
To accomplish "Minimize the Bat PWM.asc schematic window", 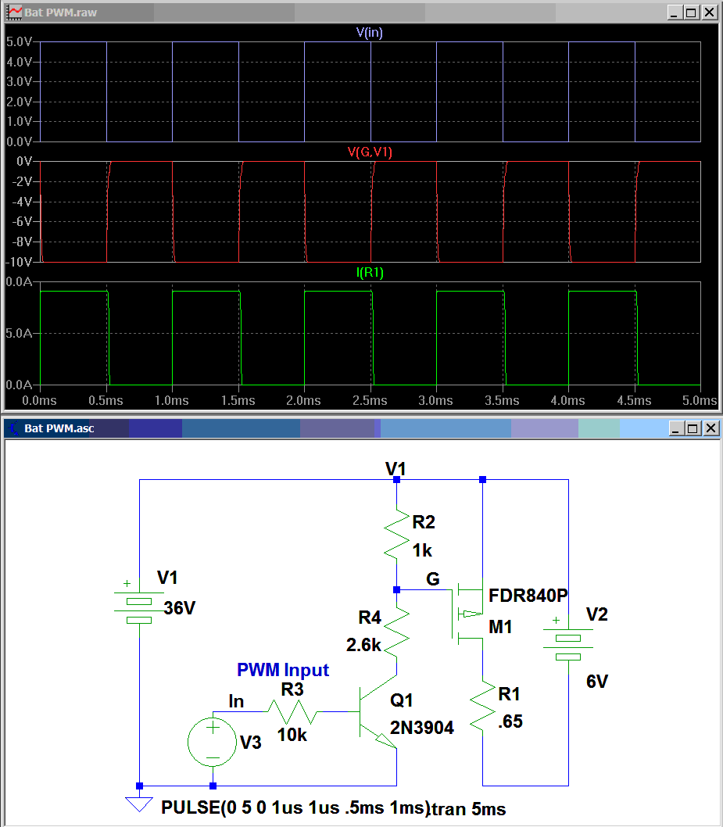I will 675,428.
